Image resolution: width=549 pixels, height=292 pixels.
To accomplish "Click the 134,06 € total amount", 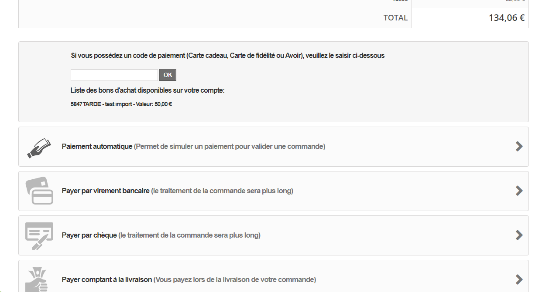I will 507,18.
